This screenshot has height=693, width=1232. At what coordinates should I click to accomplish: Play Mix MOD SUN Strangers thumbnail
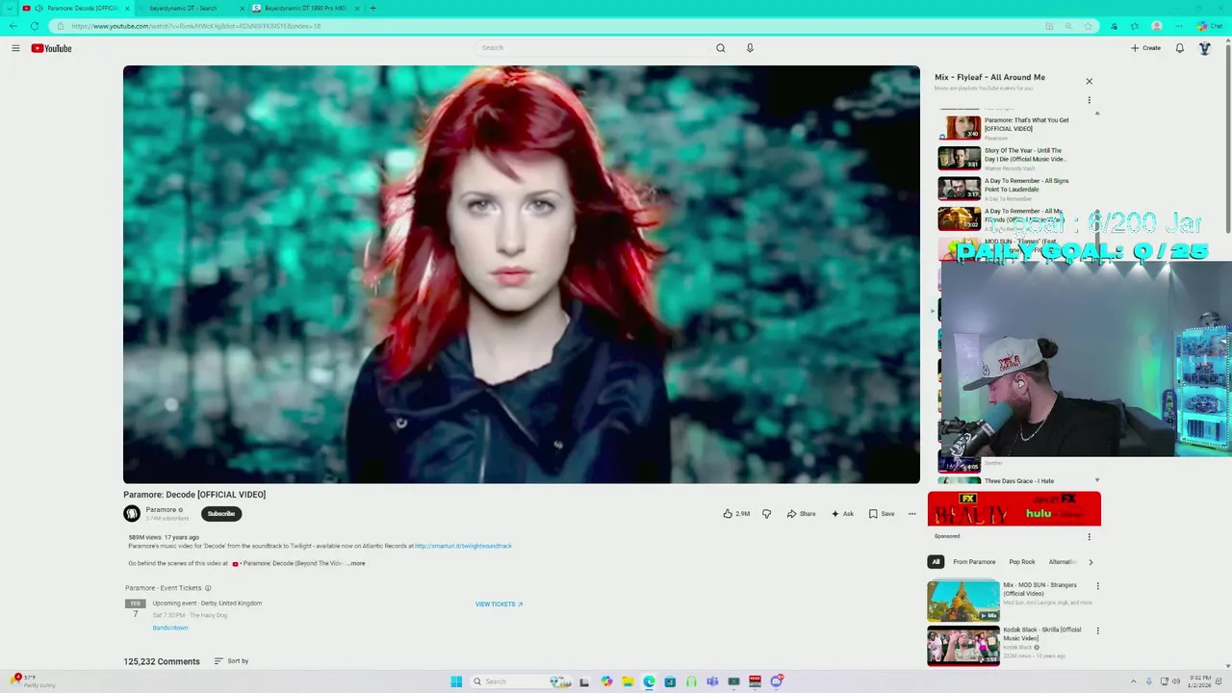[963, 602]
